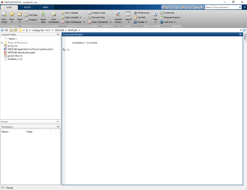Click Set Path
The image size is (247, 190).
click(x=140, y=17)
